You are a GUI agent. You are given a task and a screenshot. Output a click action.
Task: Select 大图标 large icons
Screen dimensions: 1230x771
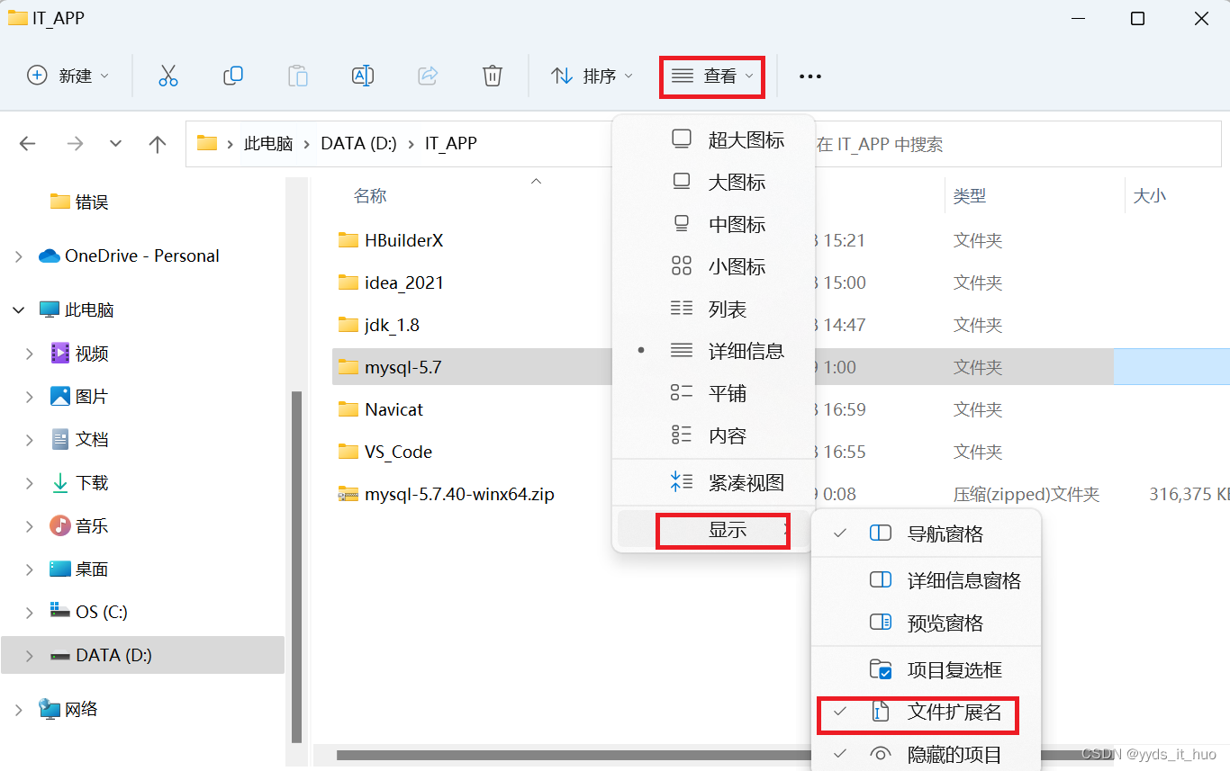coord(713,182)
